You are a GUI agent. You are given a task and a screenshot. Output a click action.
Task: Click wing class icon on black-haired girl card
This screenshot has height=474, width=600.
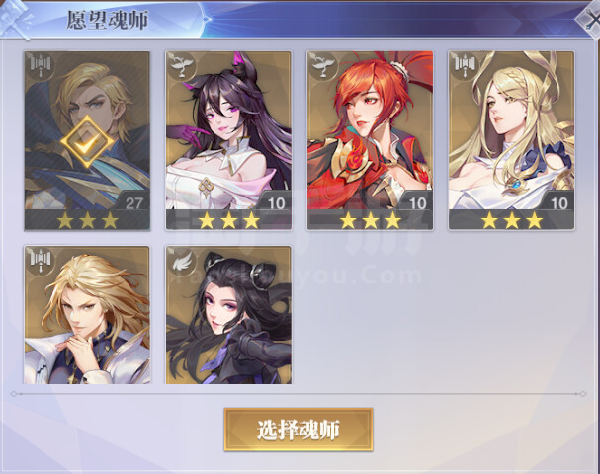[182, 260]
